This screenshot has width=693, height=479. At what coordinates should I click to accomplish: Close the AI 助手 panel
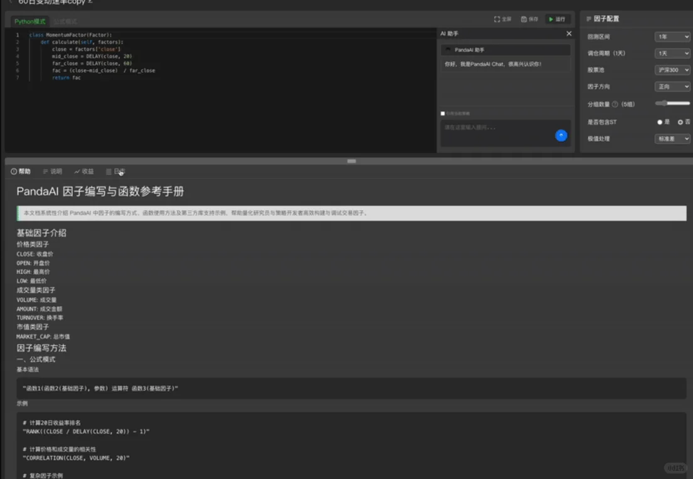click(569, 34)
